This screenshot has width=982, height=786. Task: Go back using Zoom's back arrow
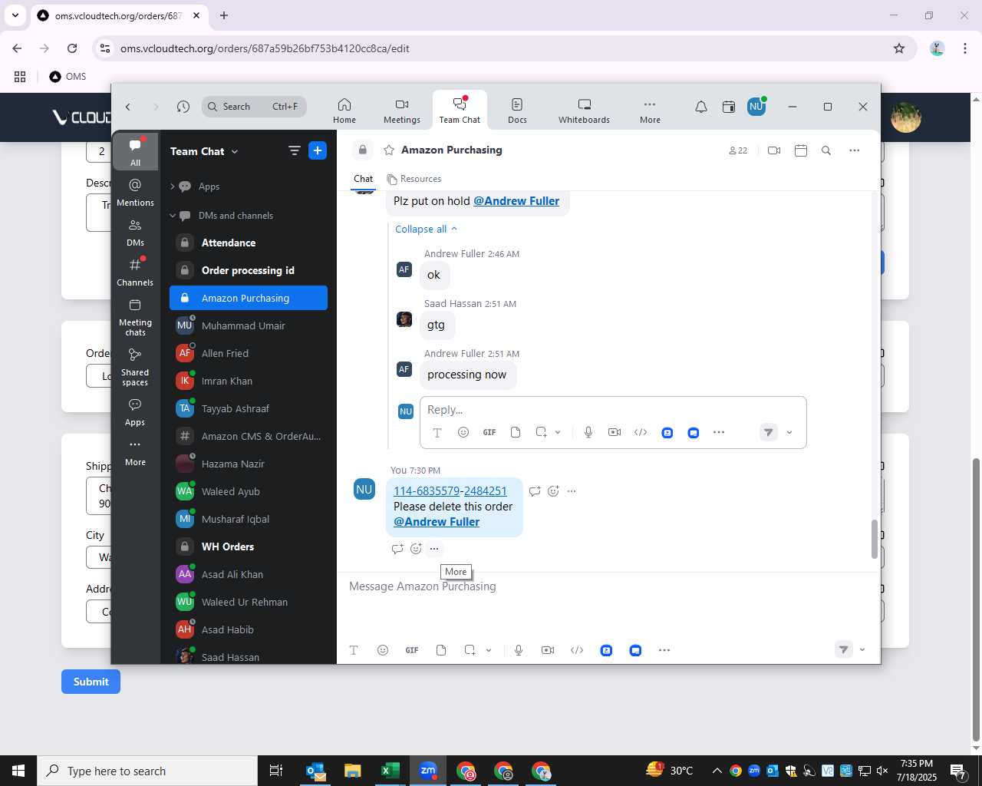[x=128, y=107]
